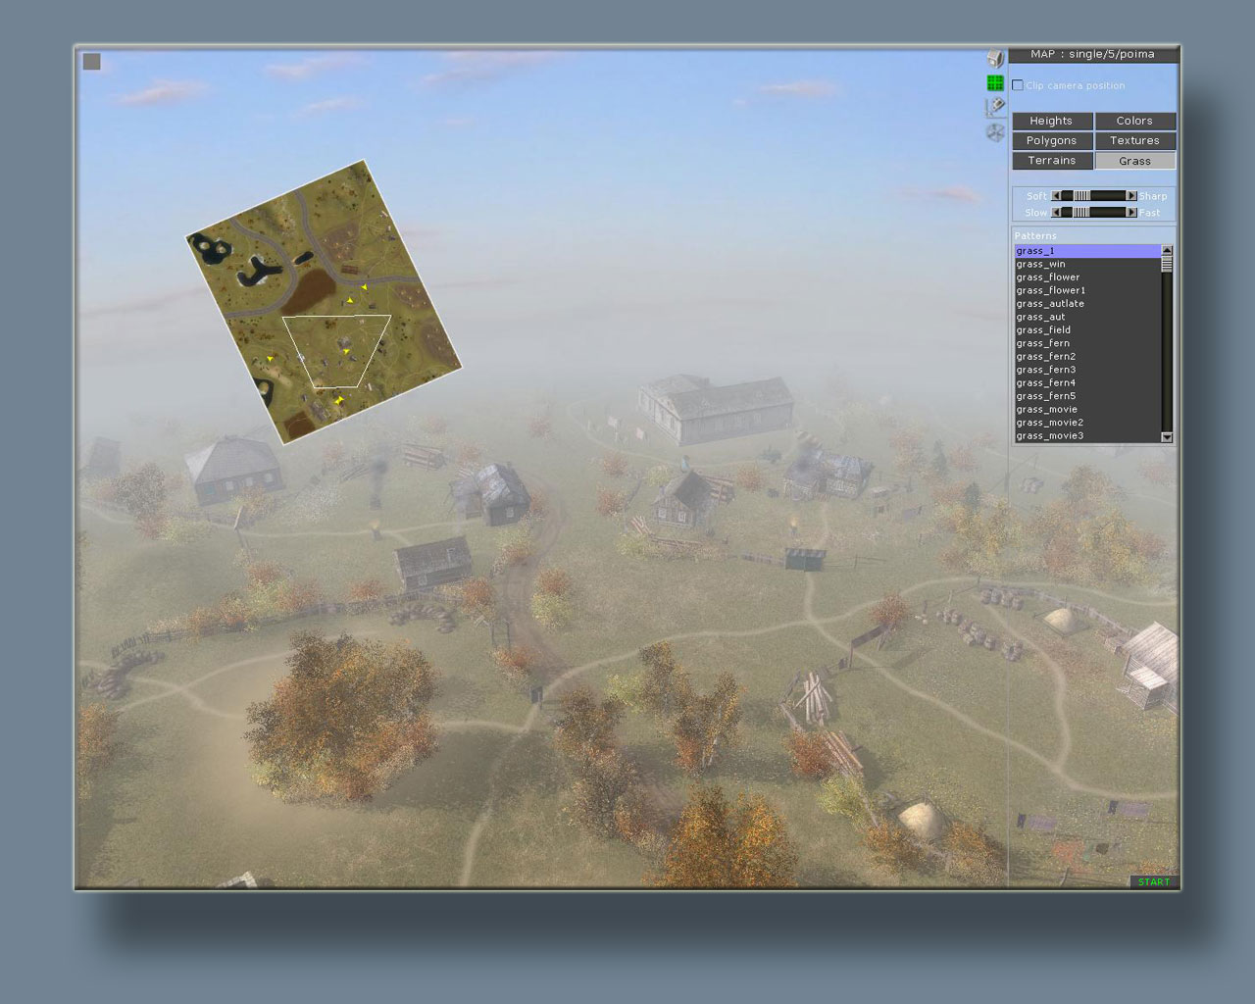Screen dimensions: 1255x1004
Task: Select the pencil and axes editor icon
Action: (x=995, y=107)
